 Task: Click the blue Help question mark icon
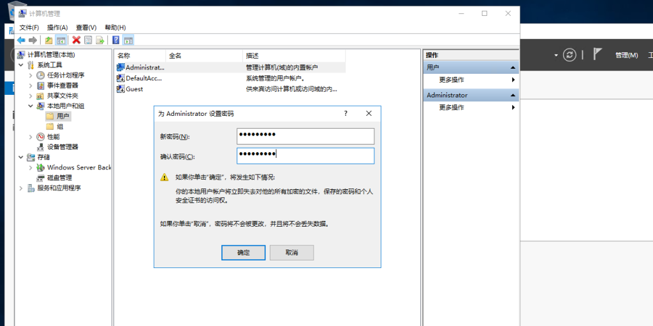(116, 40)
